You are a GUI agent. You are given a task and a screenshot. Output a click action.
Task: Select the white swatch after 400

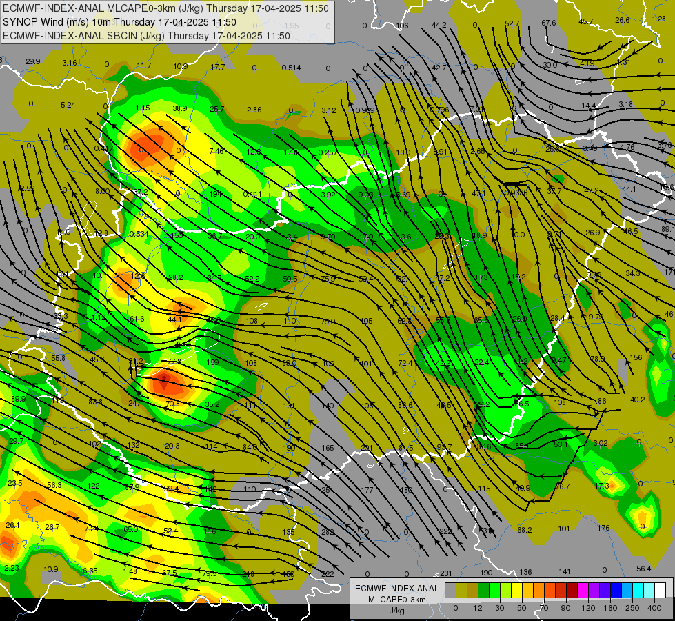click(x=660, y=591)
